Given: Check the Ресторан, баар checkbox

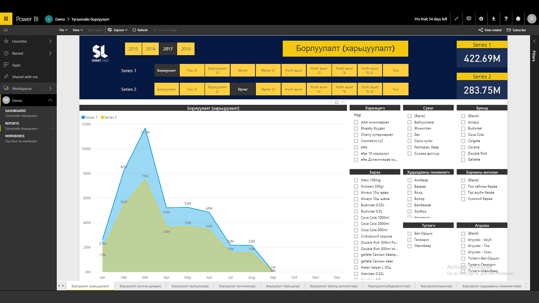Looking at the screenshot, I should [x=409, y=147].
